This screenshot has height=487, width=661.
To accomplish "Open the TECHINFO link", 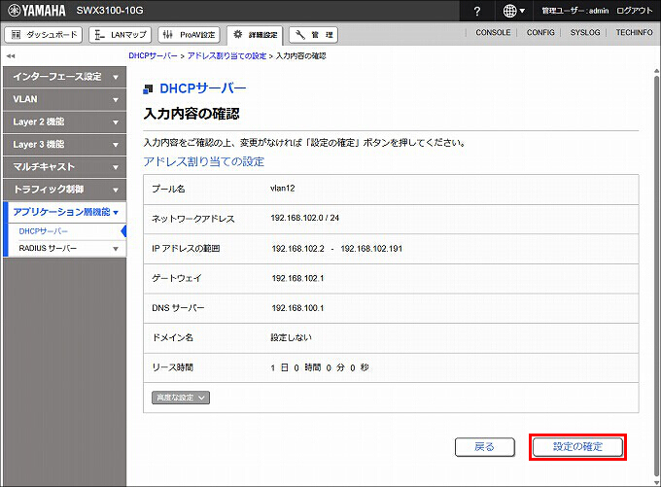I will (x=634, y=32).
